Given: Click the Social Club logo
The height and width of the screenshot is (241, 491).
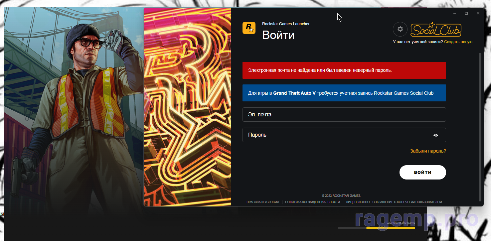Looking at the screenshot, I should [436, 30].
